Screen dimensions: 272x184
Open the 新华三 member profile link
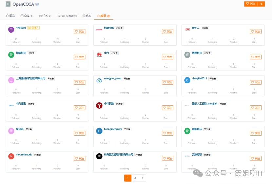click(196, 28)
